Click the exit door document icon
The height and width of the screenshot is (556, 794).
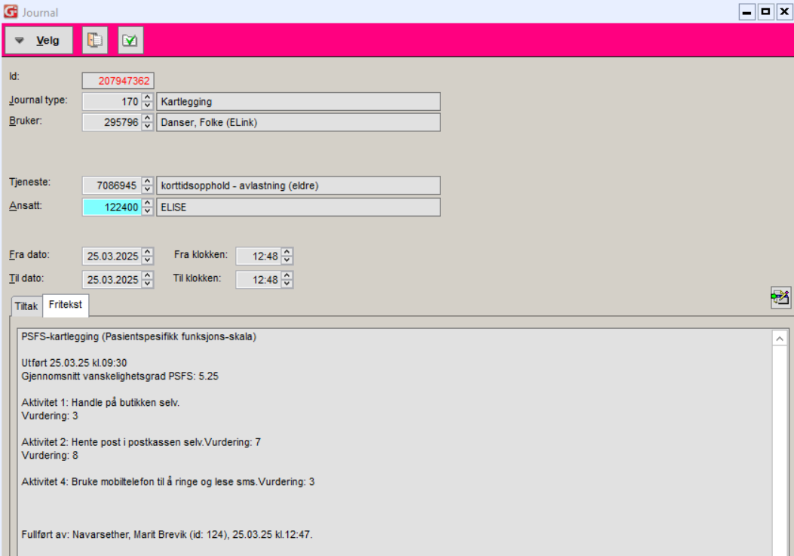pos(95,41)
